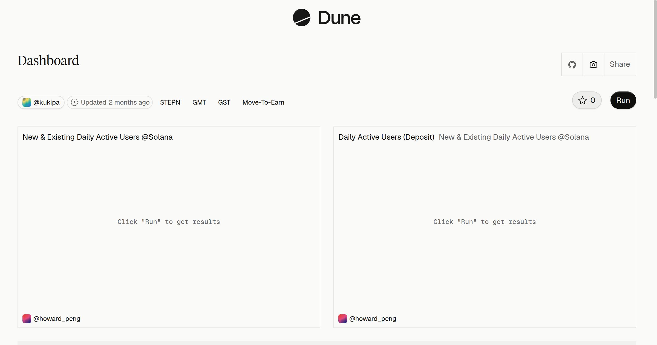The height and width of the screenshot is (345, 657).
Task: Click the Share button
Action: 620,64
